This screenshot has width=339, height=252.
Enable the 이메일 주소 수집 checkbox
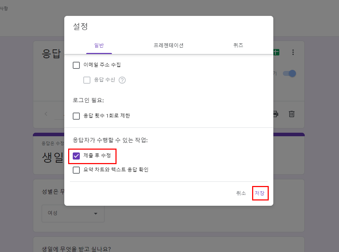76,65
